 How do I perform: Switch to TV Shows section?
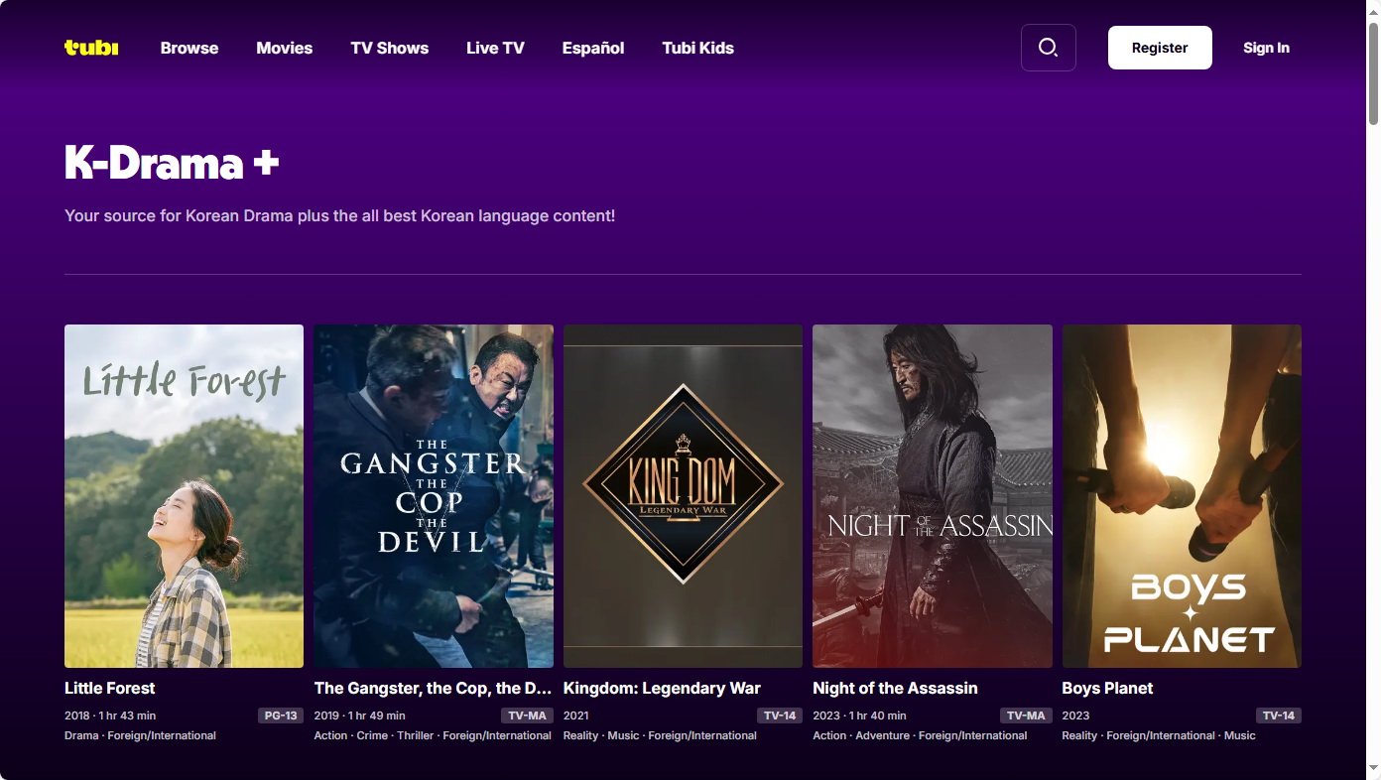[x=389, y=48]
